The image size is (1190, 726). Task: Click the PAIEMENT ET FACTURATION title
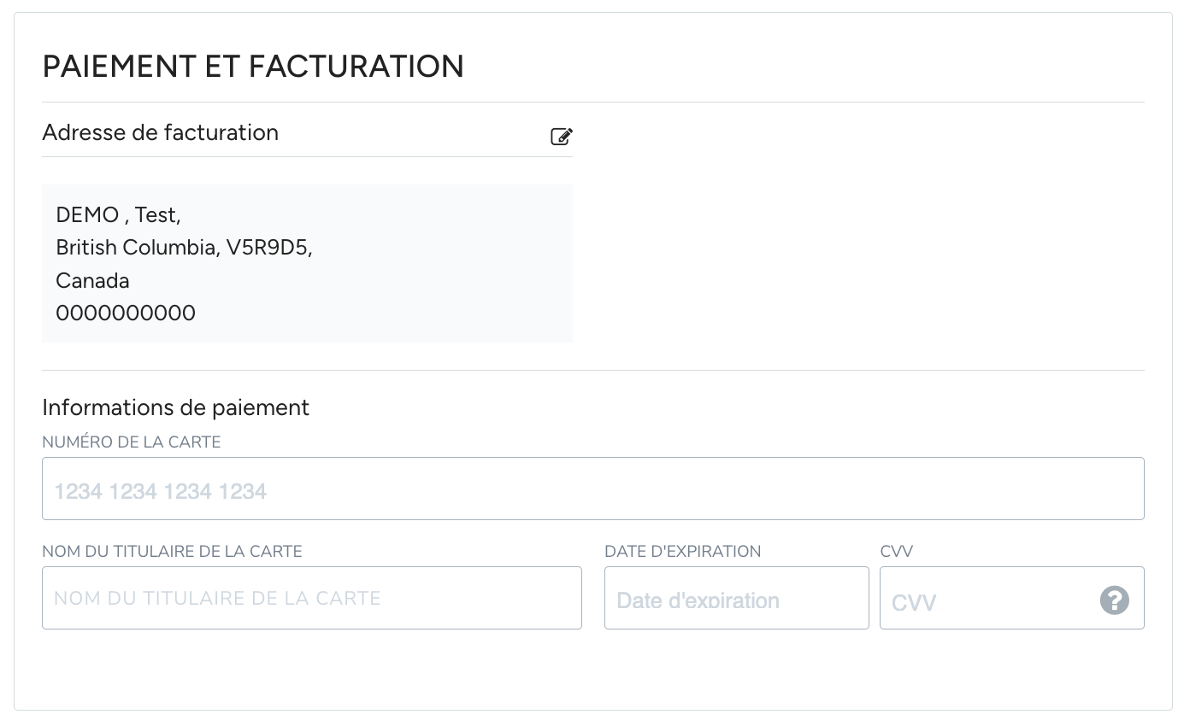253,67
